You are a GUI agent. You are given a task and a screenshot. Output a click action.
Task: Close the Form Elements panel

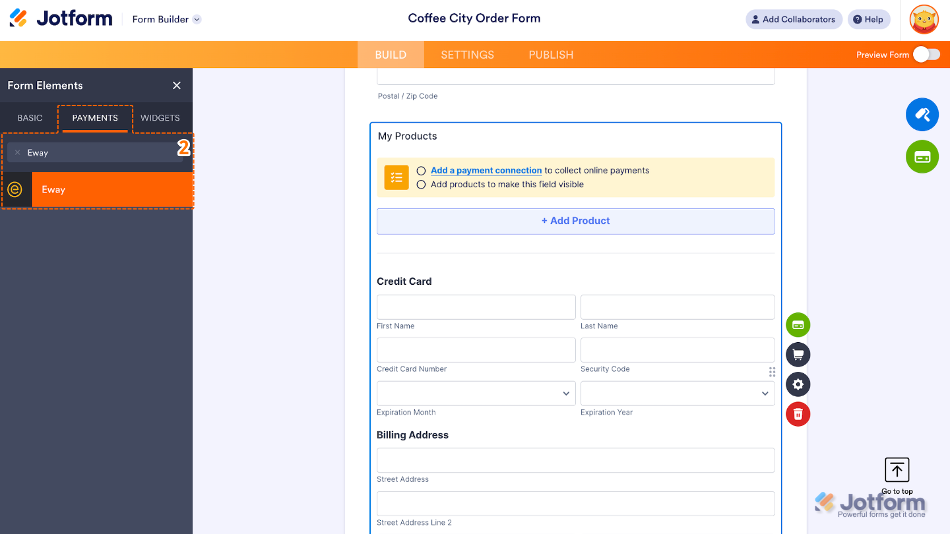click(176, 86)
